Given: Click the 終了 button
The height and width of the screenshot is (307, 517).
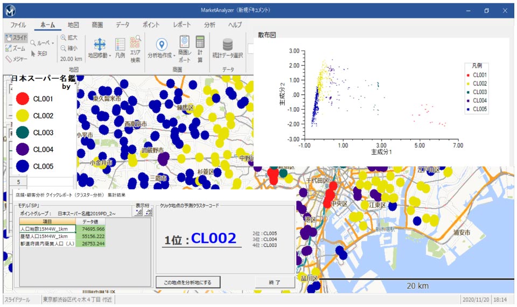Looking at the screenshot, I should pos(274,282).
